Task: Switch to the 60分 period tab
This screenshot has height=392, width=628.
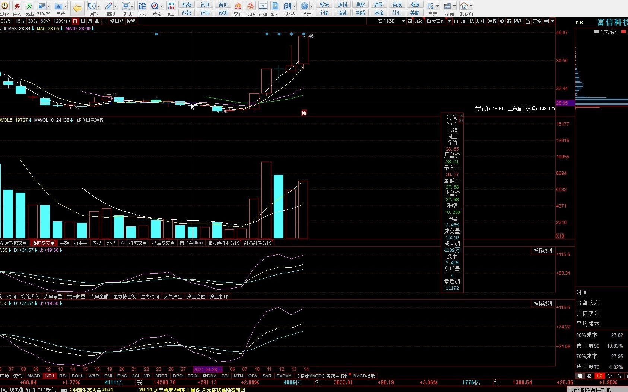Action: [x=45, y=21]
